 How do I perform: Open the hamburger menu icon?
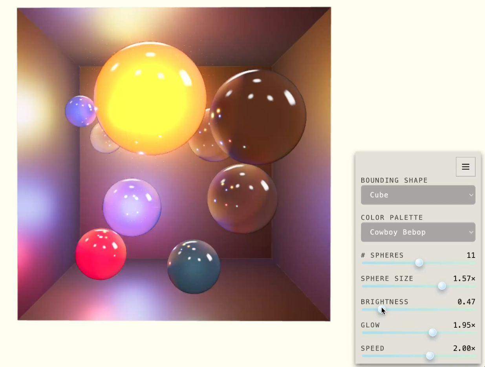click(x=465, y=167)
